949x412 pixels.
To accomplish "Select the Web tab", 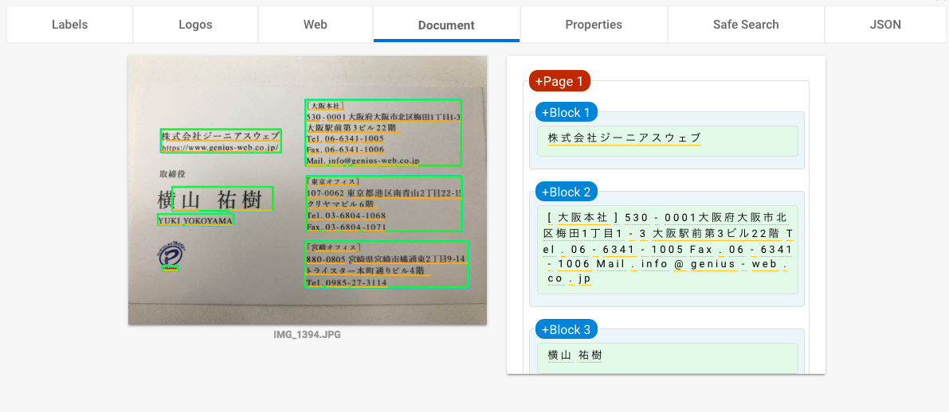I will click(316, 25).
